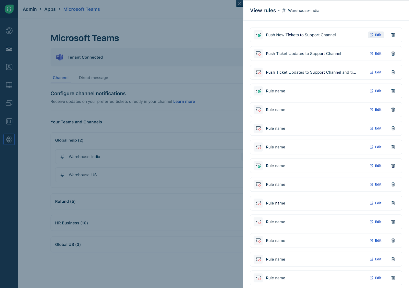Collapse the Global help (2) team

[x=69, y=140]
